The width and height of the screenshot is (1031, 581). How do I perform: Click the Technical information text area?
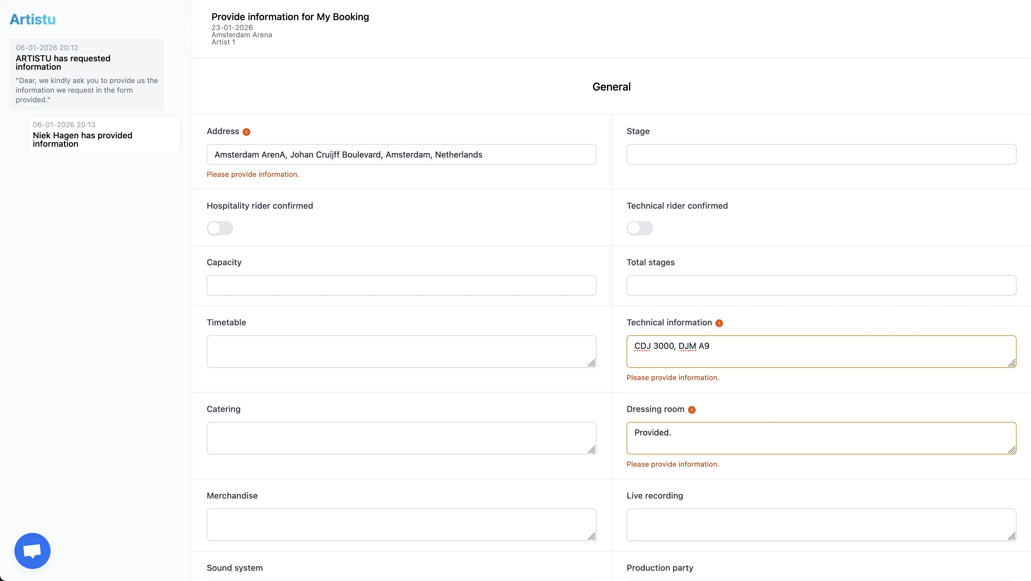(x=821, y=351)
